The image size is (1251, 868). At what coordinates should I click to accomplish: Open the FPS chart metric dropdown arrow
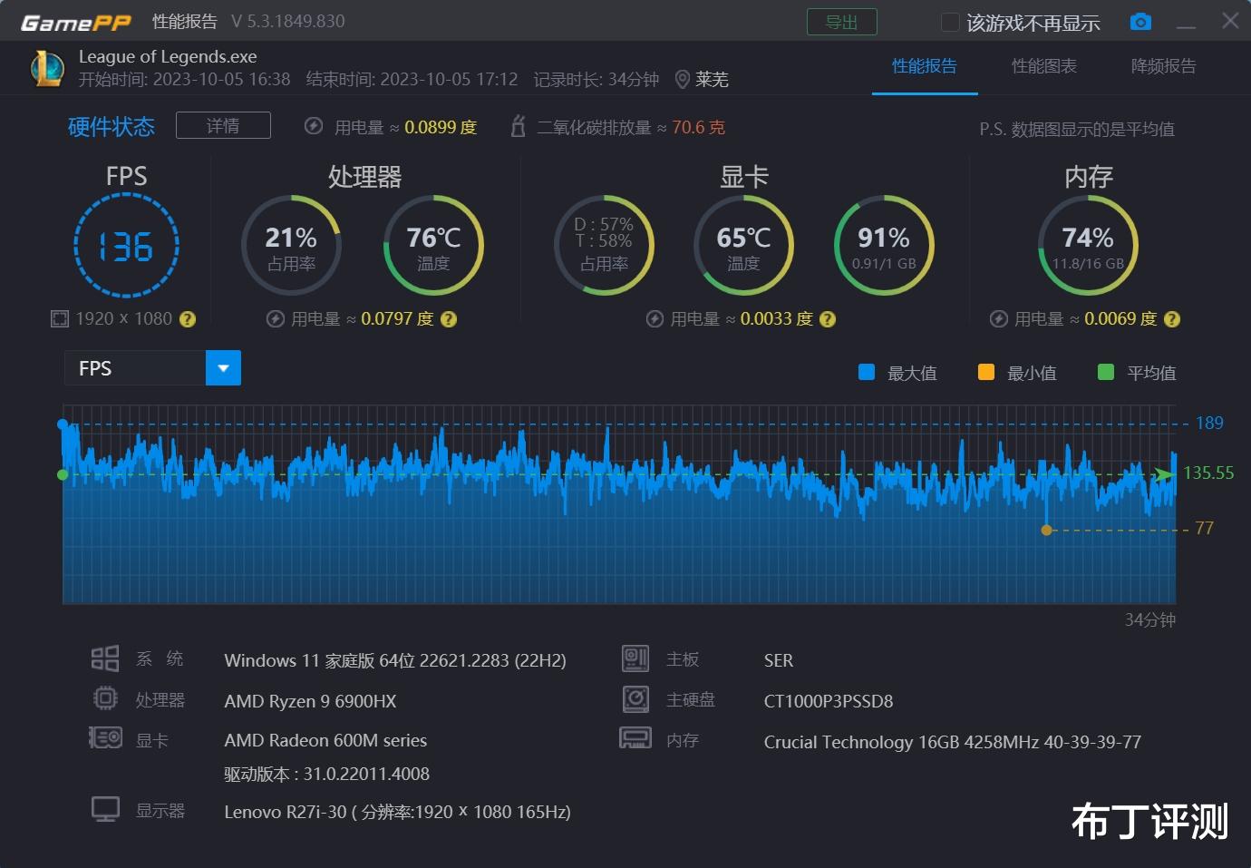click(223, 368)
